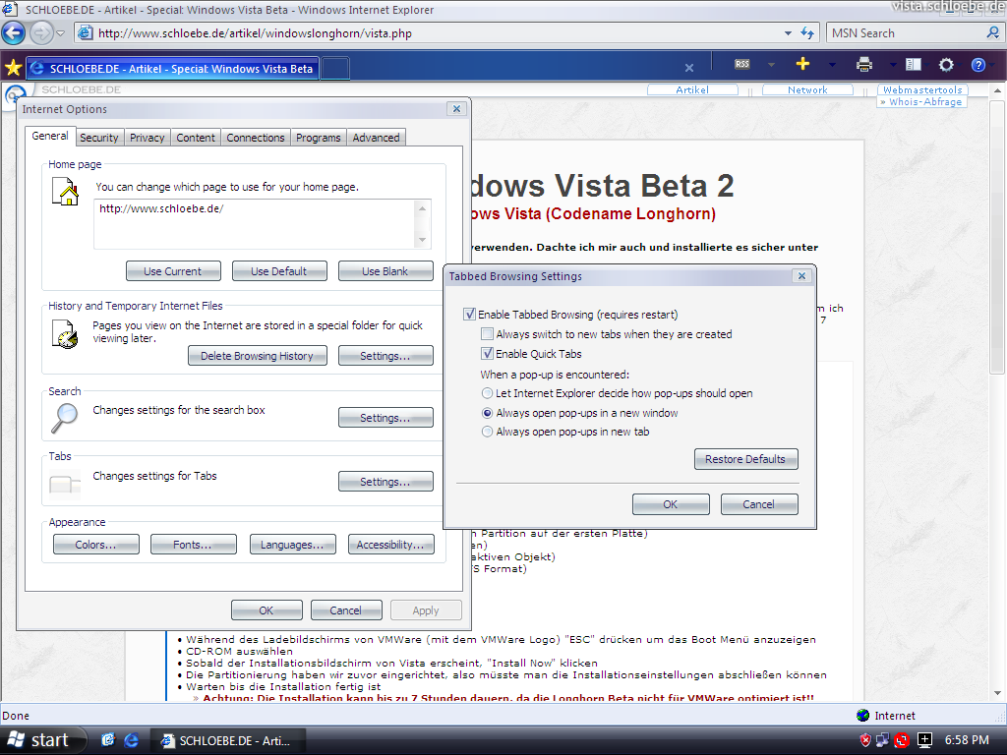Screen dimensions: 1007x755
Task: Open the RSS feeds dropdown arrow
Action: (x=771, y=65)
